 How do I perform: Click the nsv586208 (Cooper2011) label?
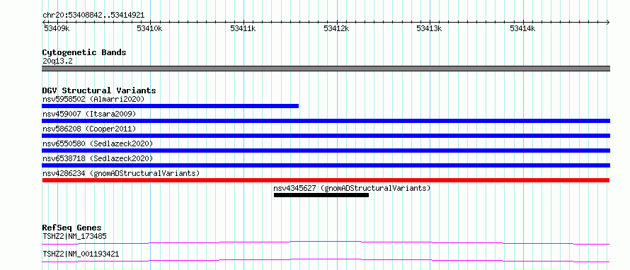pos(89,129)
